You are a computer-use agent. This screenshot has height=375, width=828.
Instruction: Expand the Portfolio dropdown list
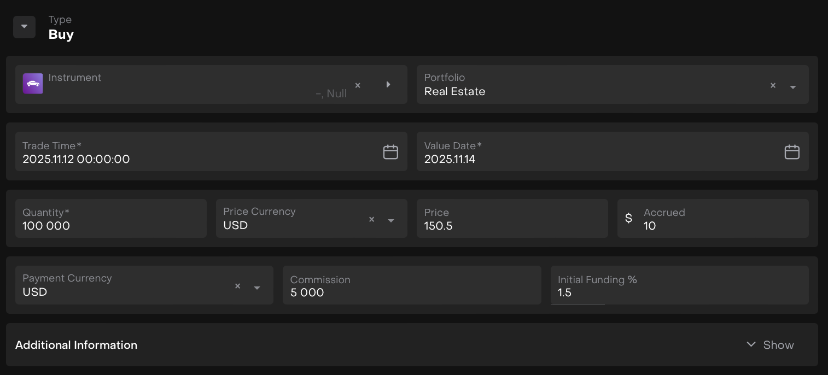(792, 87)
